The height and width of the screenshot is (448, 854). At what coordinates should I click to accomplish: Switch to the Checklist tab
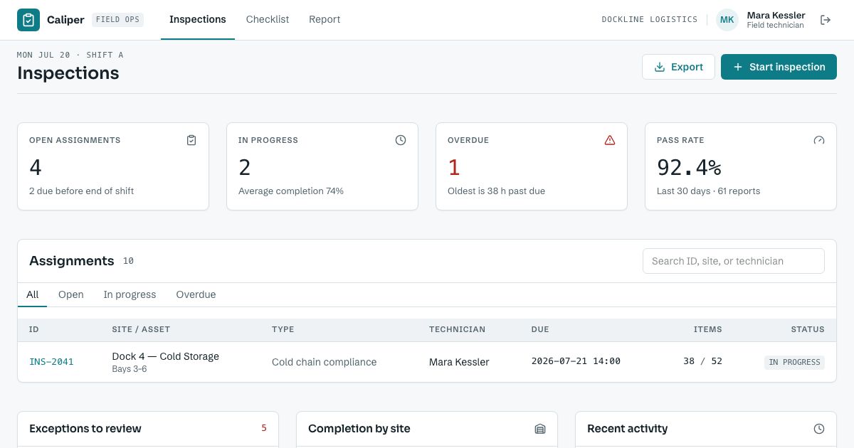[x=268, y=20]
